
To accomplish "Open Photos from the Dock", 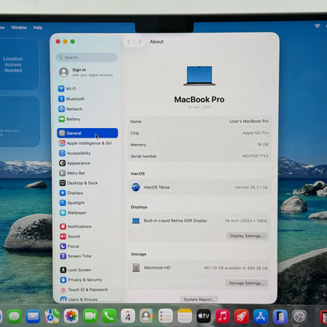I will point(71,316).
